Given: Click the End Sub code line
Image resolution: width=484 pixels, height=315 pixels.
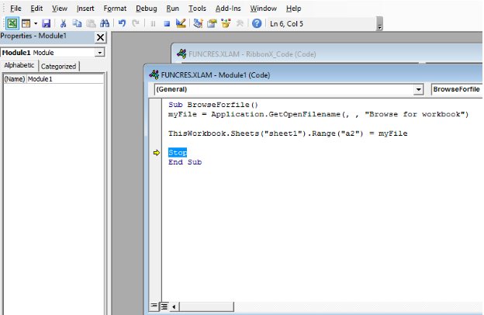Looking at the screenshot, I should (x=185, y=162).
